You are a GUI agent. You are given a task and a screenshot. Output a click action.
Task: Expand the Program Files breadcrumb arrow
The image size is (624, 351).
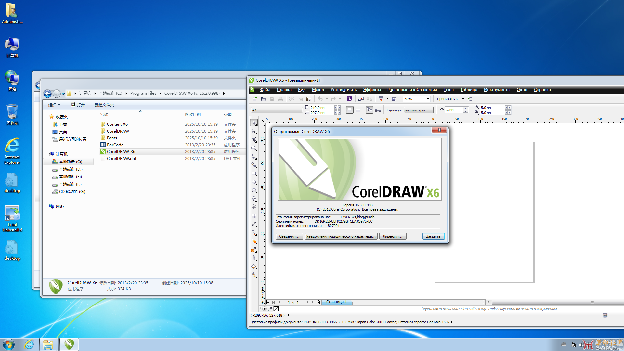coord(160,93)
